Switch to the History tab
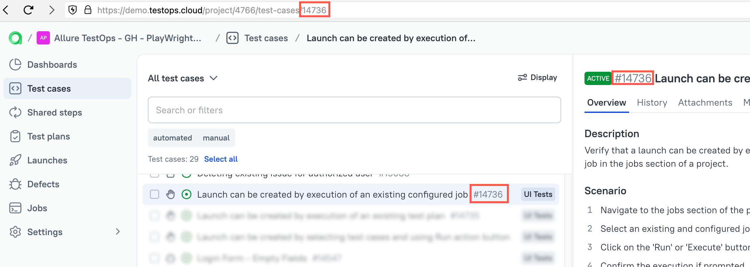This screenshot has height=267, width=750. tap(652, 103)
